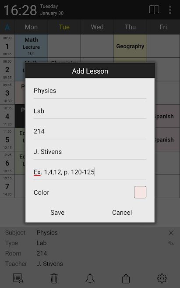
Task: Tap the add lesson list icon
Action: pos(18,278)
